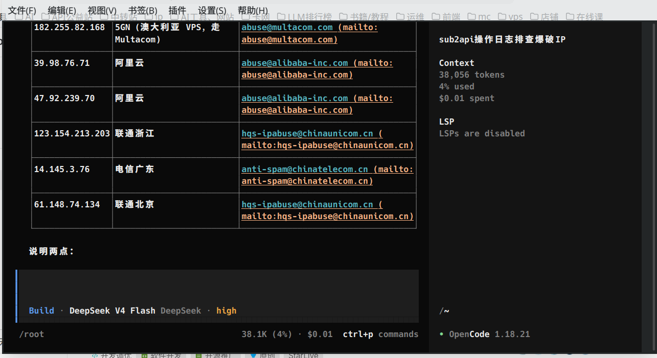Click abuse@alibaba-inc.com link in 47.92.239.70 row
The height and width of the screenshot is (358, 657).
294,99
